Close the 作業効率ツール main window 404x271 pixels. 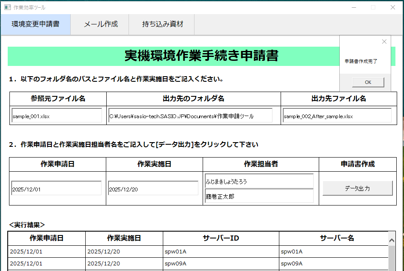tap(392, 7)
